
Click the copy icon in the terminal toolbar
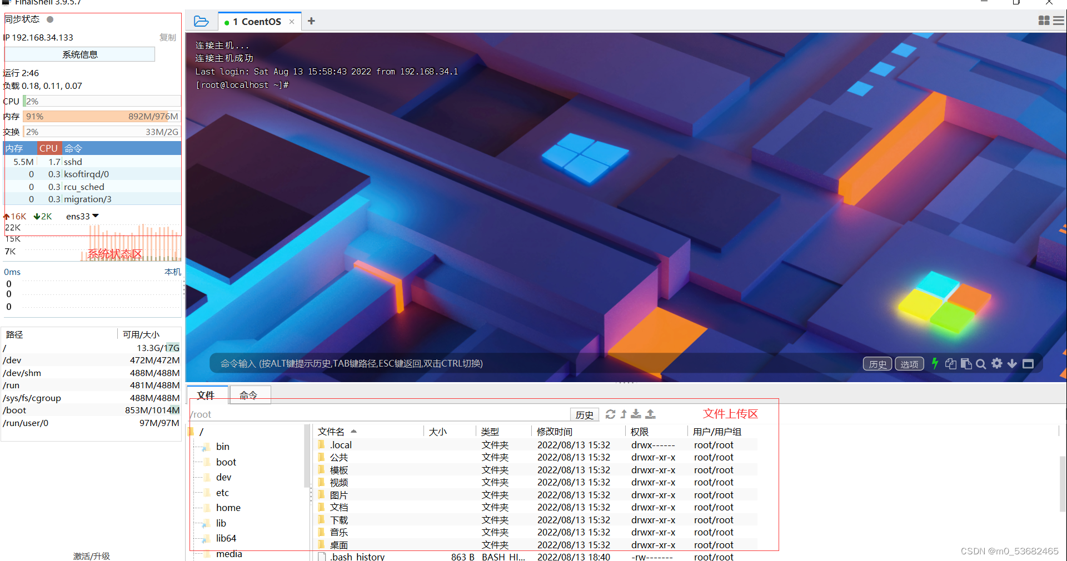coord(950,364)
